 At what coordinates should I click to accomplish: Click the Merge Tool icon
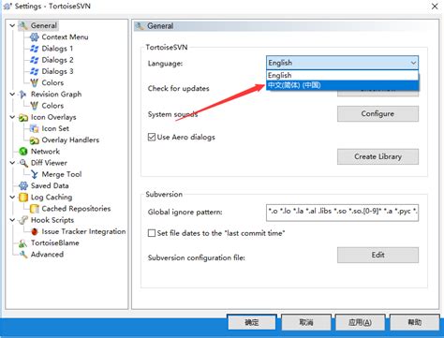tap(35, 174)
